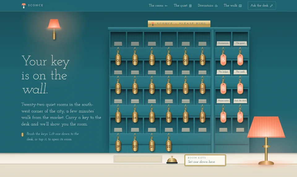Click the blank brass name plate on the desk

click(138, 159)
